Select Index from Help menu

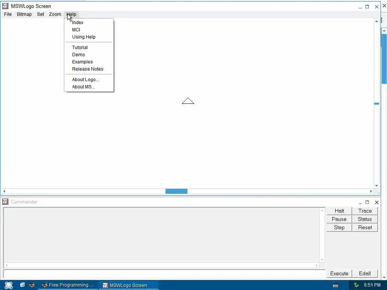[x=89, y=22]
